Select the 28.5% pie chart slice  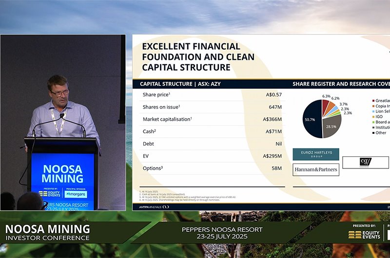[x=331, y=127]
